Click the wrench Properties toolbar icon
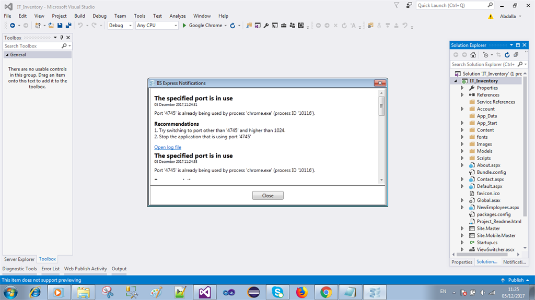535x300 pixels. (x=266, y=26)
